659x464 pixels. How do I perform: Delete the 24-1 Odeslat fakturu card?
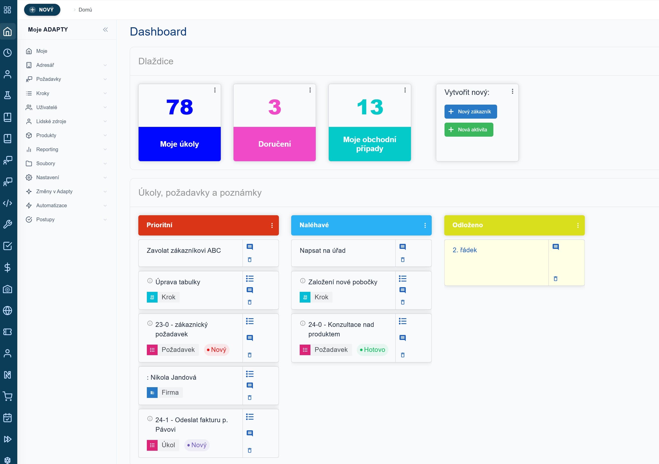(250, 450)
